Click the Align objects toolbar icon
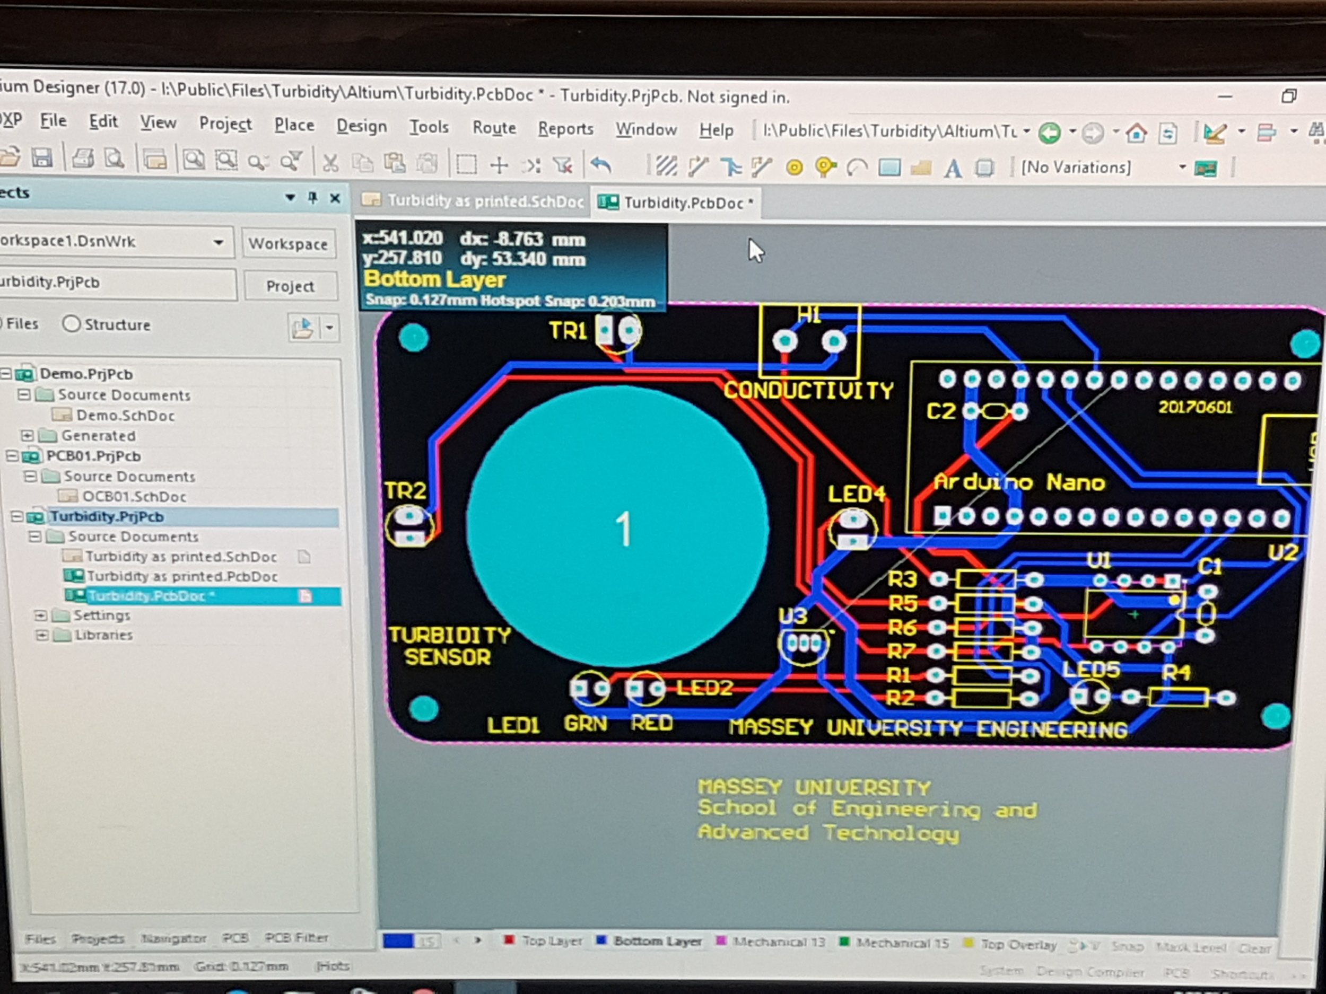 coord(1266,133)
